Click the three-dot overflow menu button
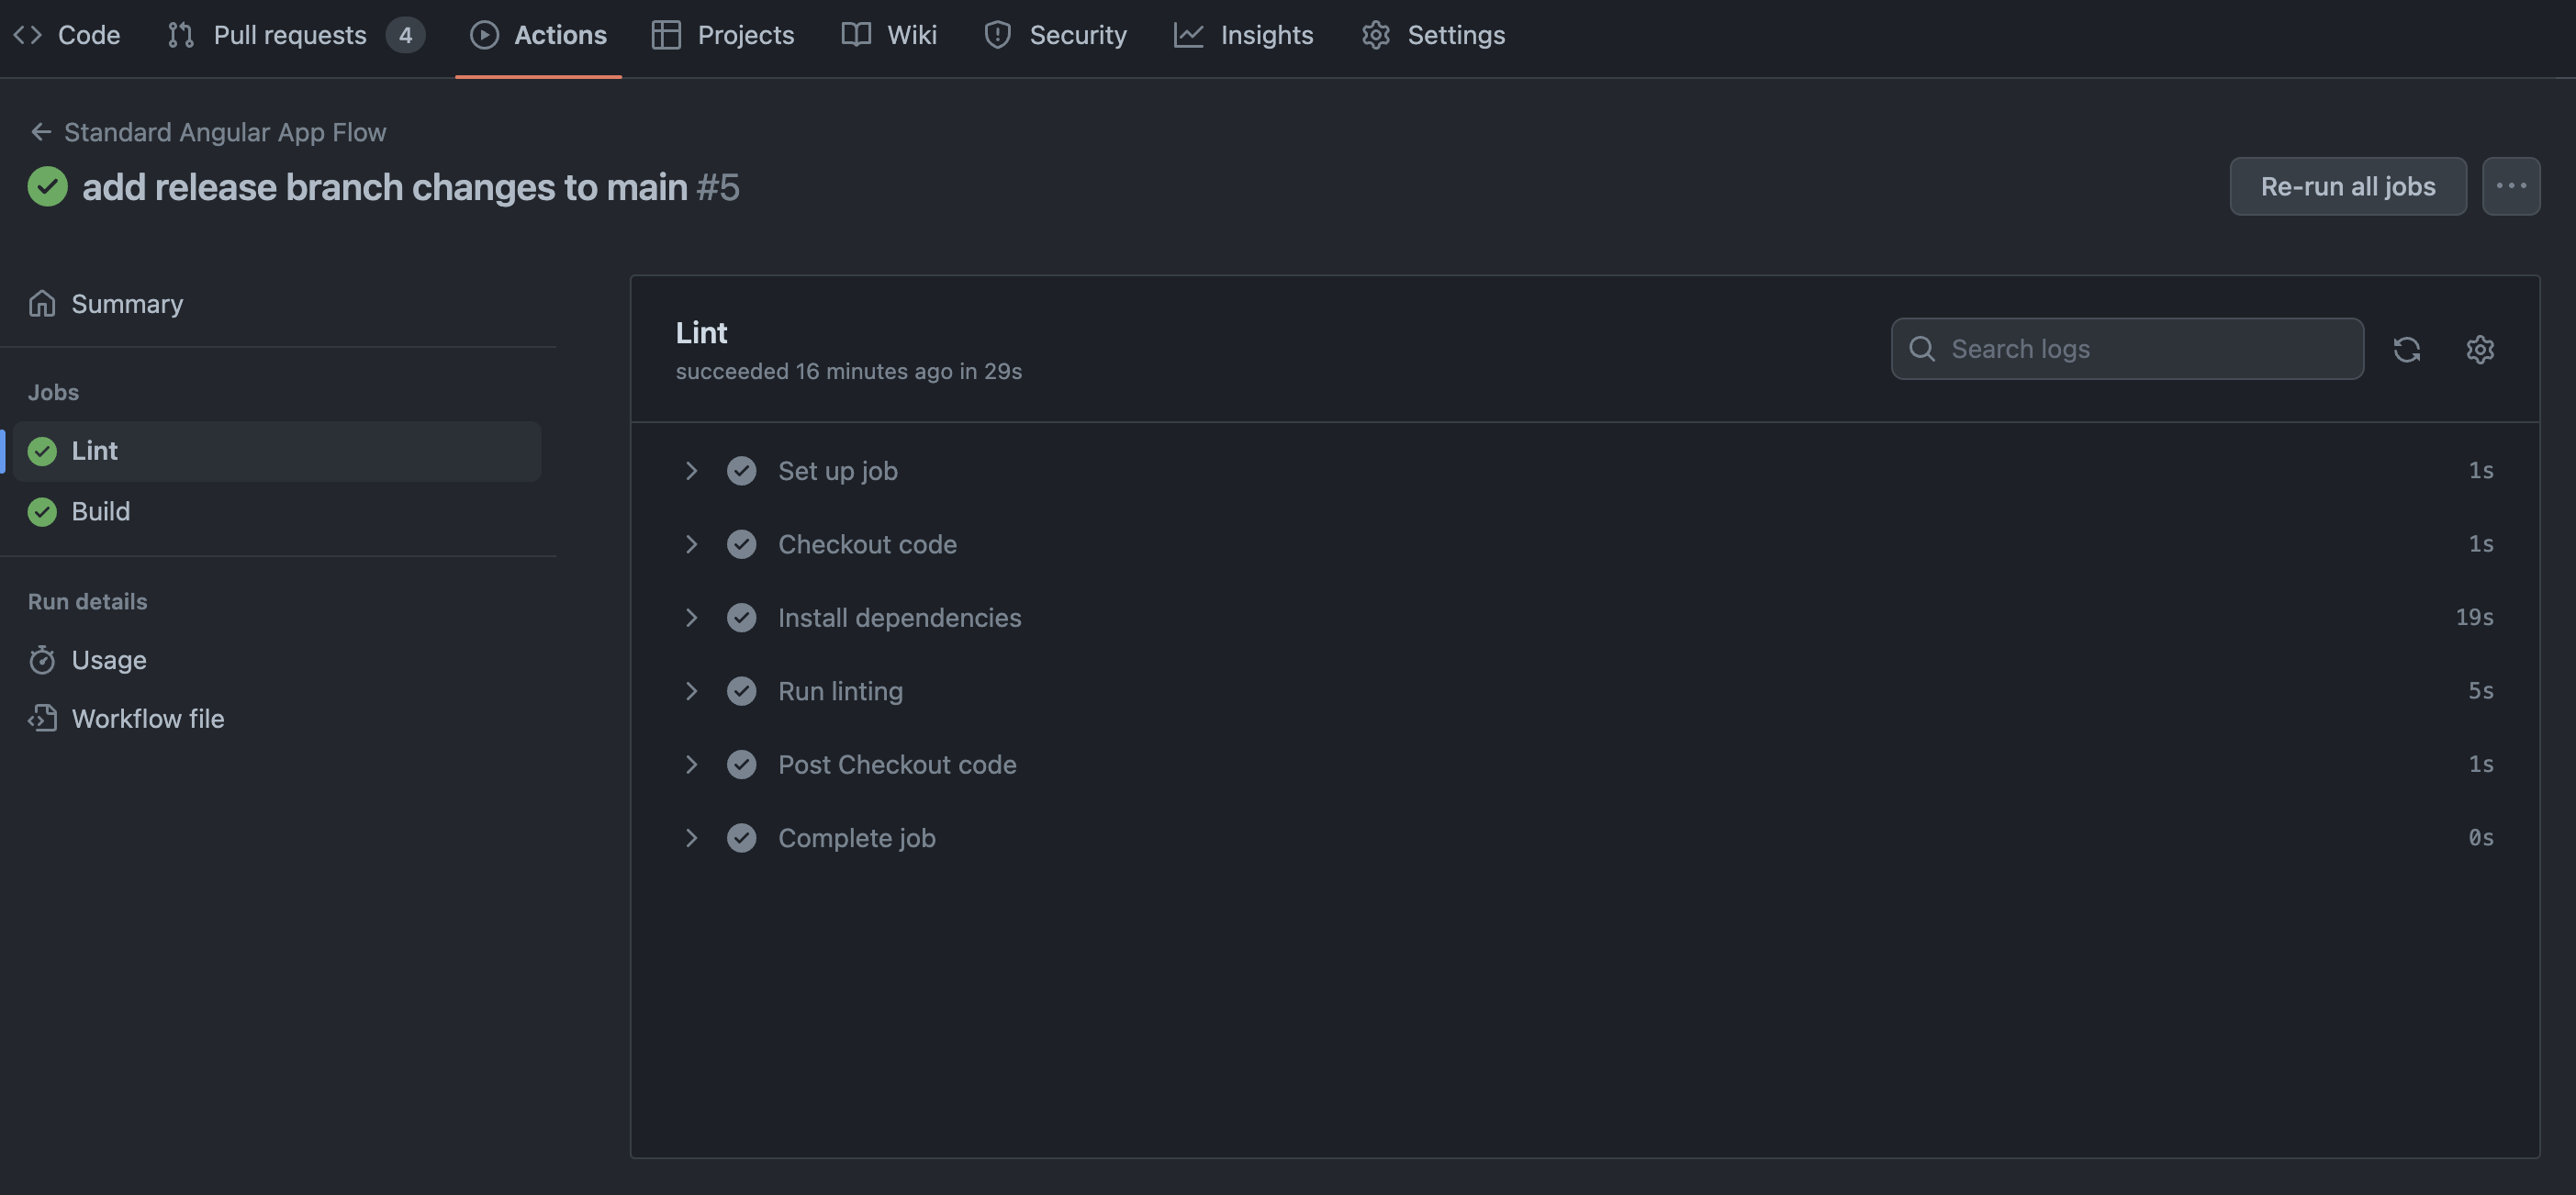 coord(2512,185)
